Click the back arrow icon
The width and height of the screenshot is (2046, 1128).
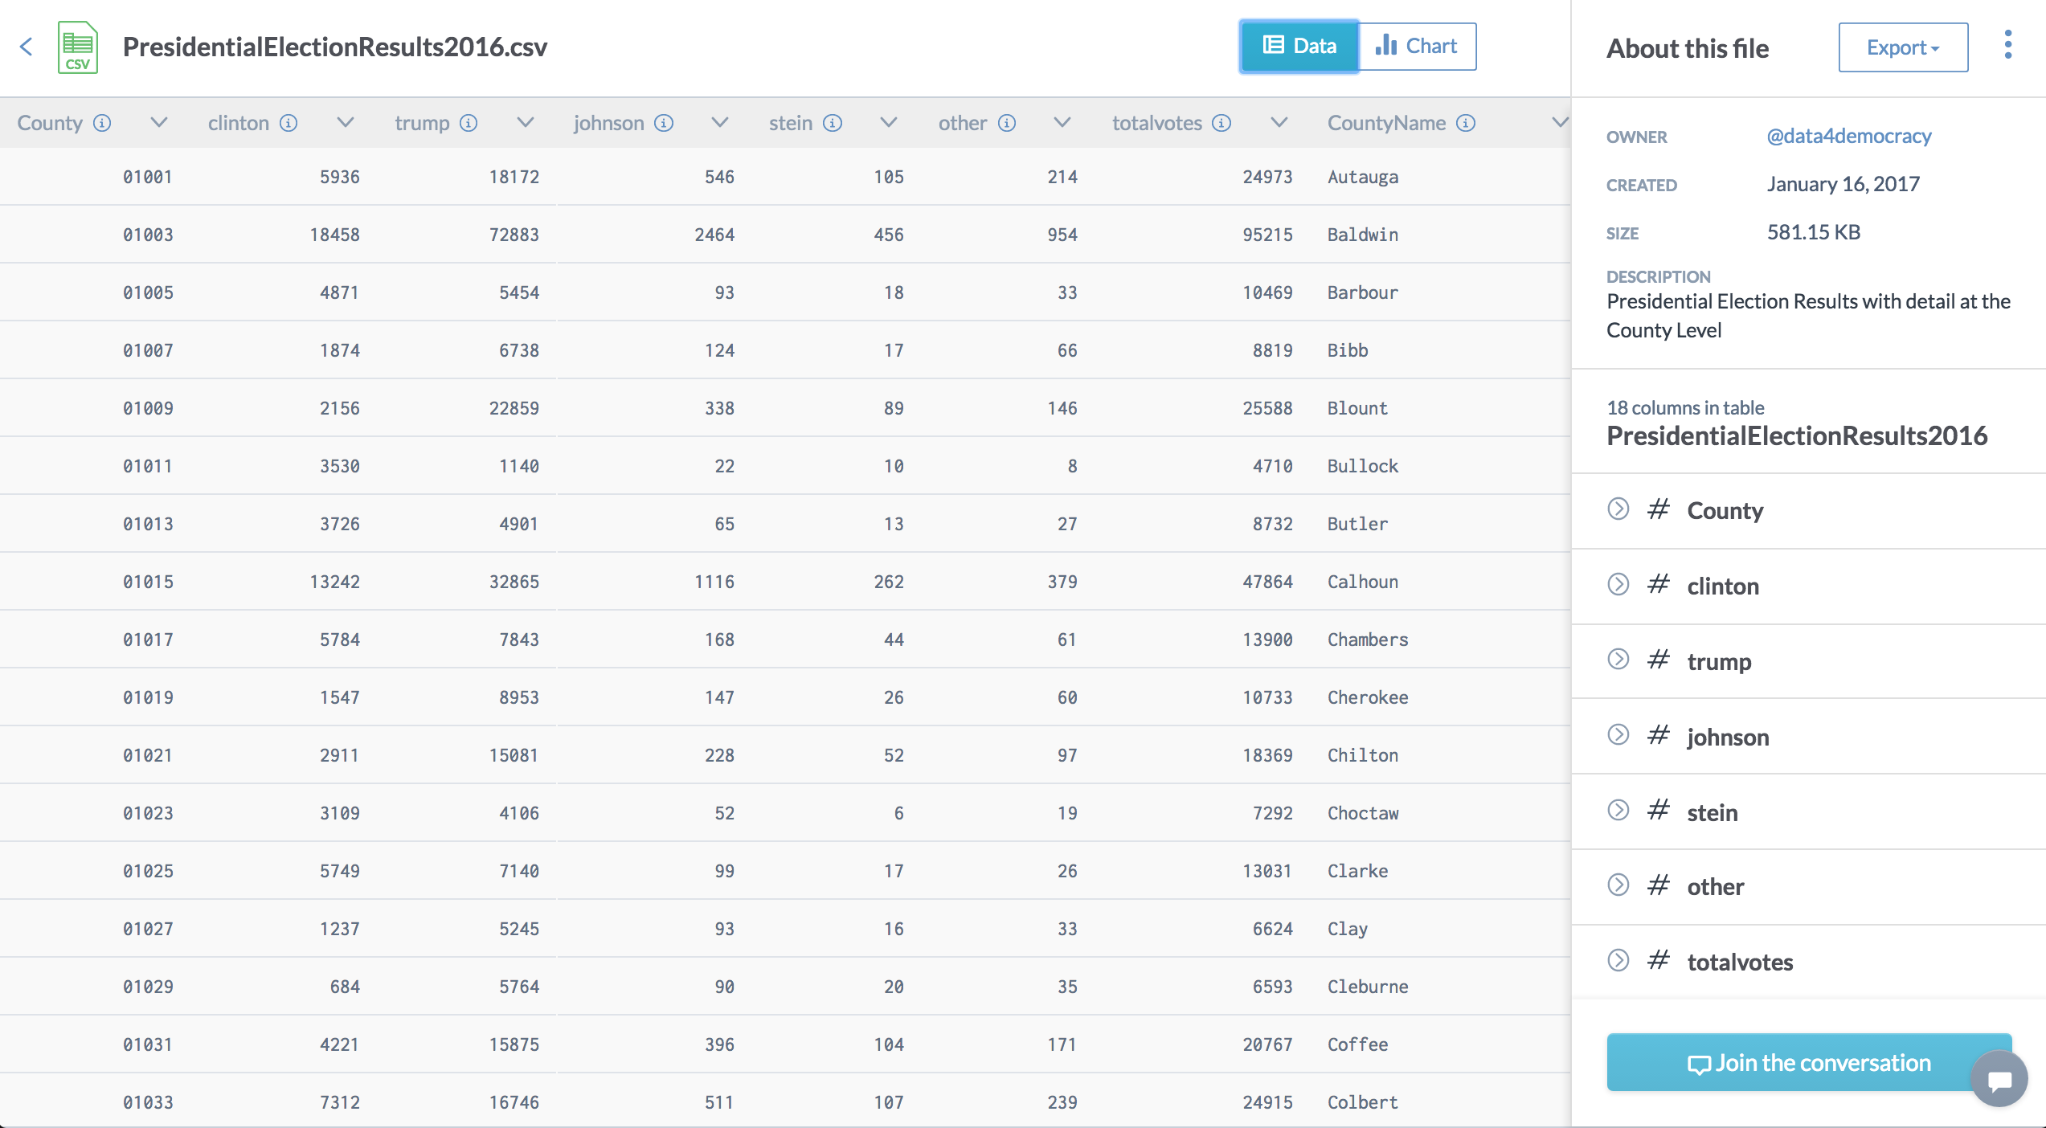click(27, 47)
